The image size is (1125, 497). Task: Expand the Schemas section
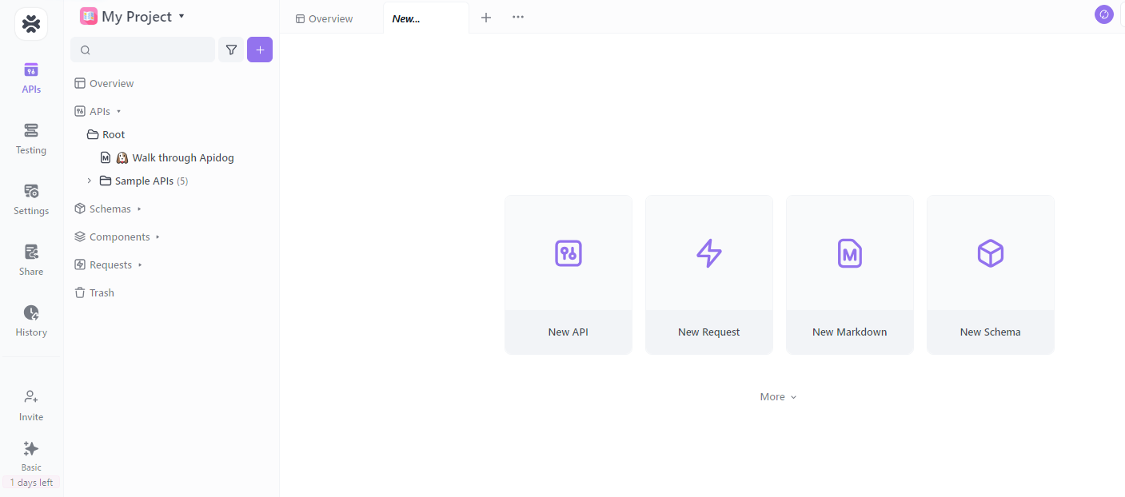(139, 209)
